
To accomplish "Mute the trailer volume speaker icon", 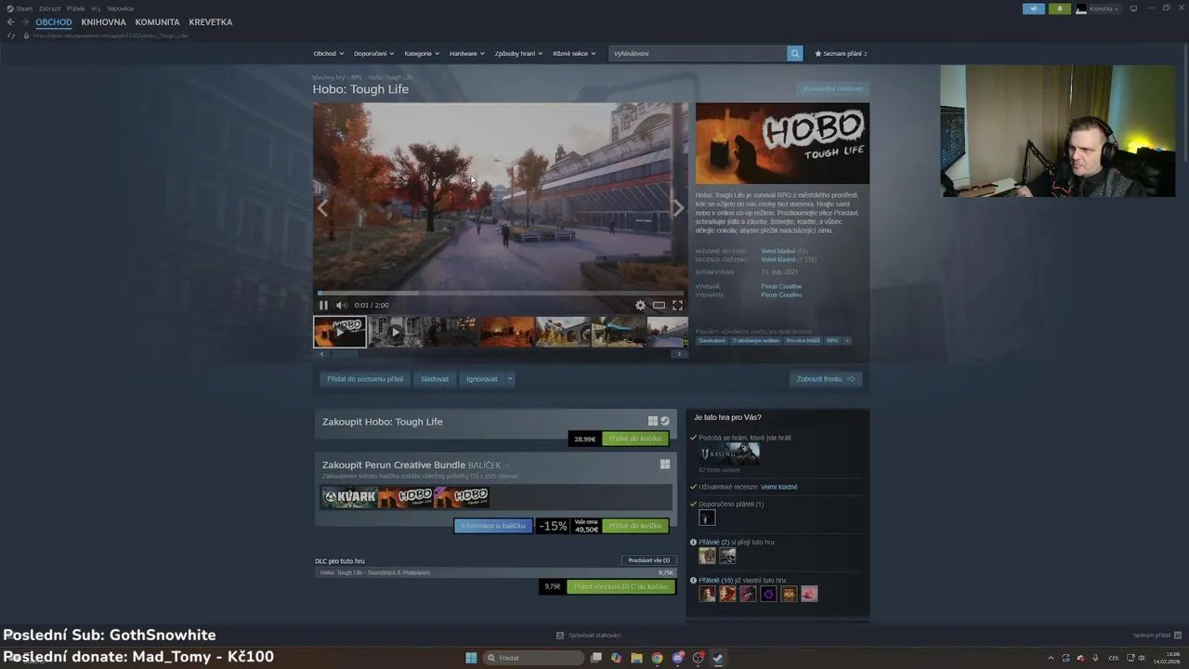I will (341, 305).
